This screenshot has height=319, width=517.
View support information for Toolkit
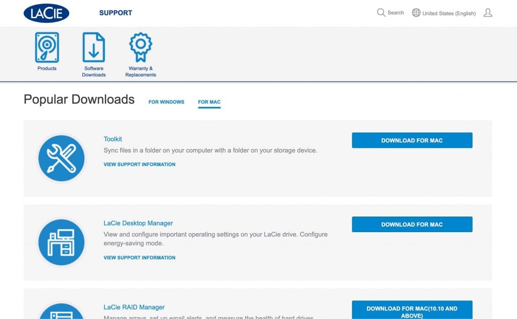139,164
